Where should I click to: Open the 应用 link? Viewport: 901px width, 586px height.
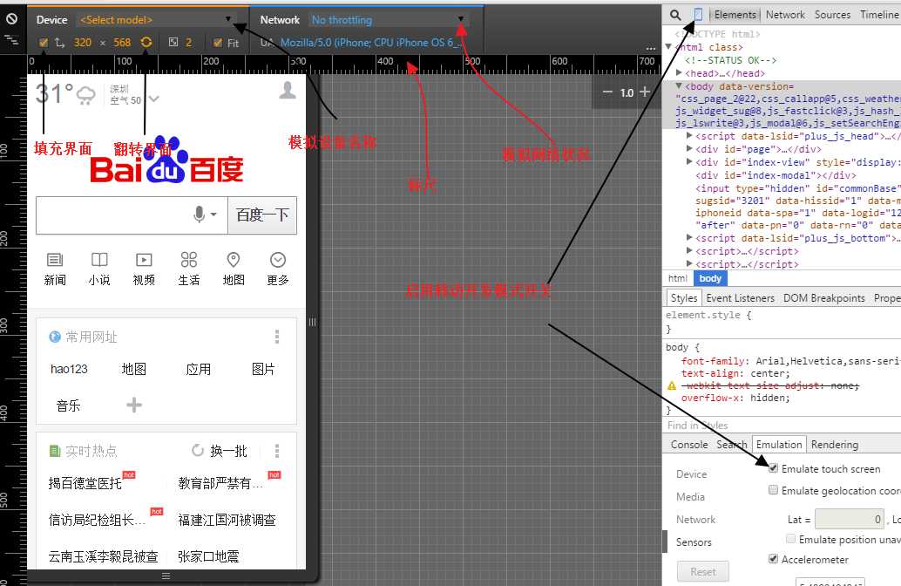(199, 369)
